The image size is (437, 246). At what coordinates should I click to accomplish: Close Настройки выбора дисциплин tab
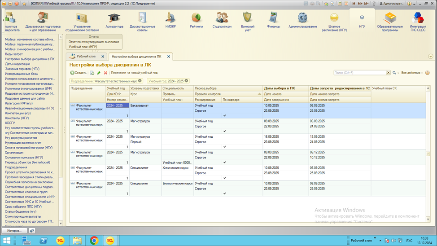[x=169, y=57]
